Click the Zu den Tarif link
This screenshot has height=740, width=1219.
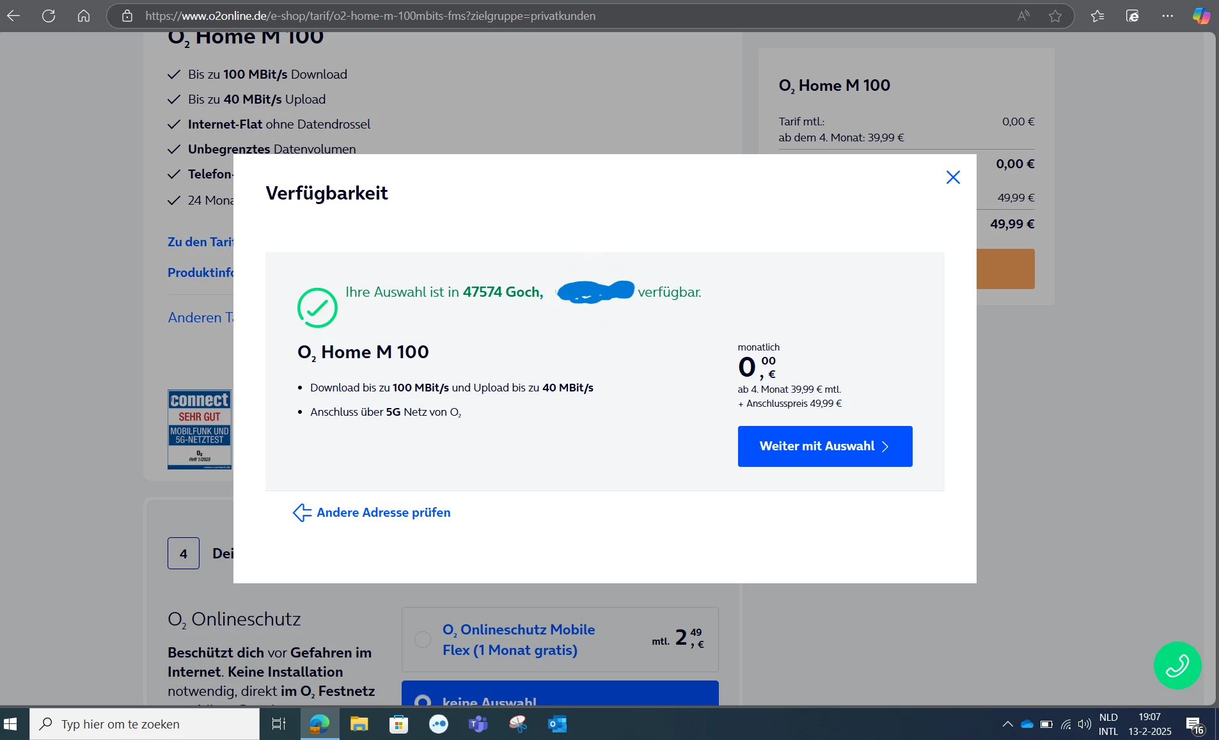201,242
